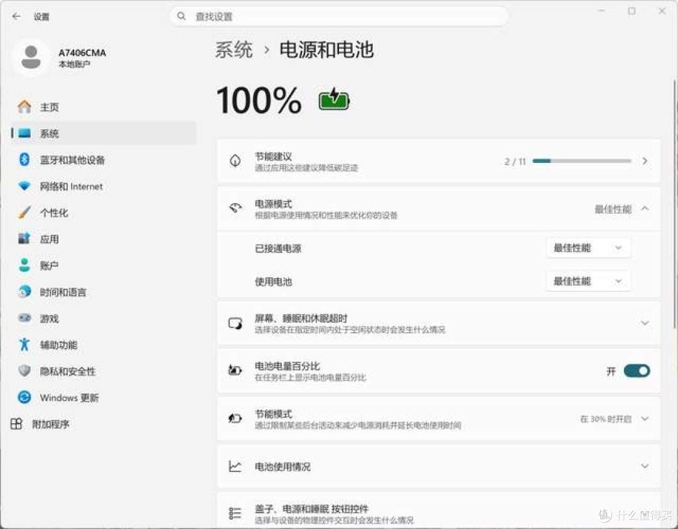Open the 盖子、电源和睡眠 按钮控件 row

(439, 510)
